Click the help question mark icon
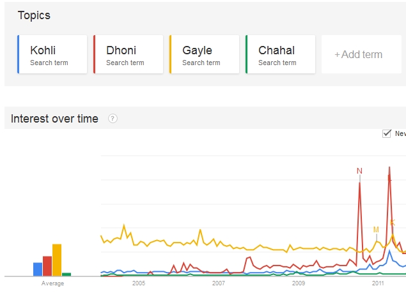This screenshot has width=406, height=293. [x=113, y=119]
